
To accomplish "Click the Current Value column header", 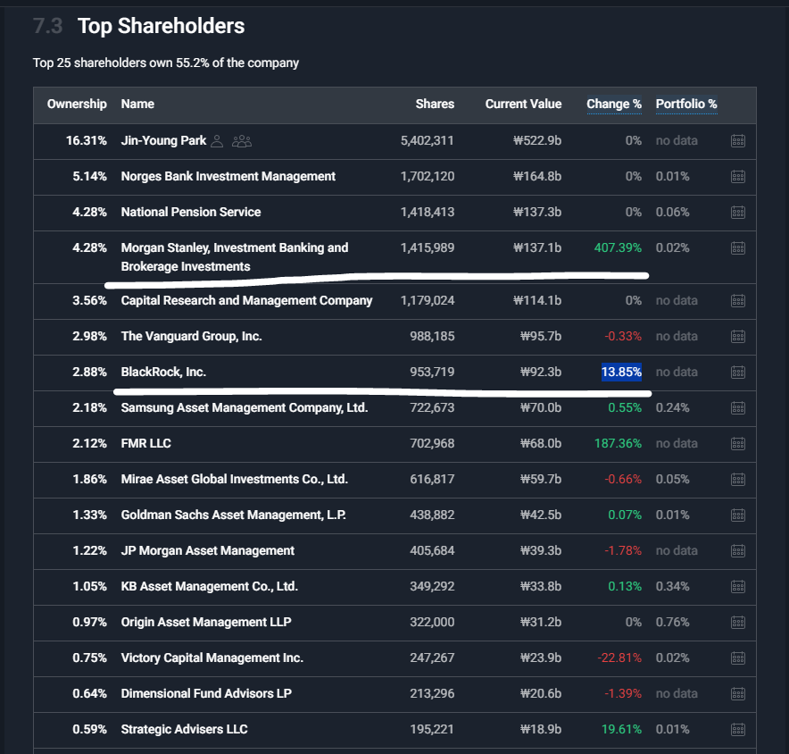I will [x=523, y=105].
